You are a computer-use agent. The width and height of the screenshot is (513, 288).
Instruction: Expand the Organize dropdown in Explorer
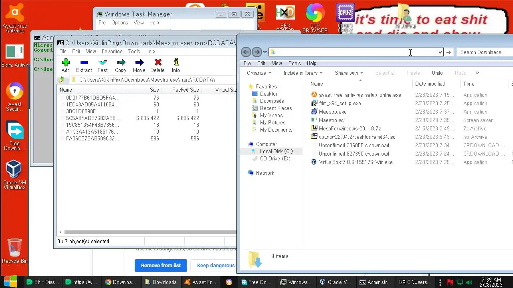tap(259, 73)
